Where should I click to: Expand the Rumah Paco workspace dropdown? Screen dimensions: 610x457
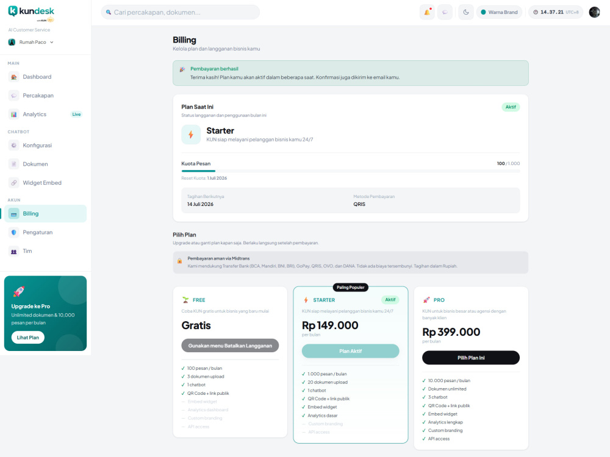click(x=31, y=42)
